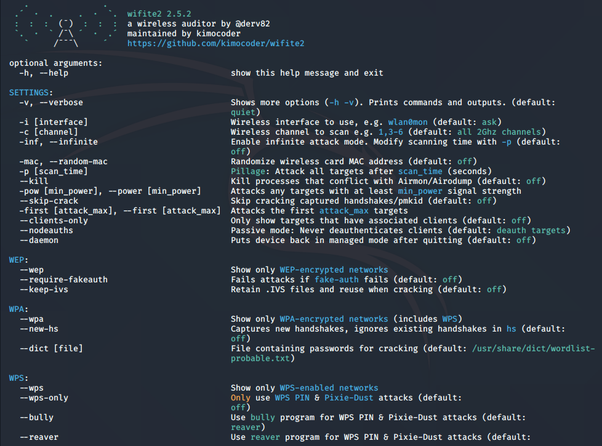This screenshot has height=446, width=602.
Task: Click the "--dict [file]" option
Action: pyautogui.click(x=51, y=349)
